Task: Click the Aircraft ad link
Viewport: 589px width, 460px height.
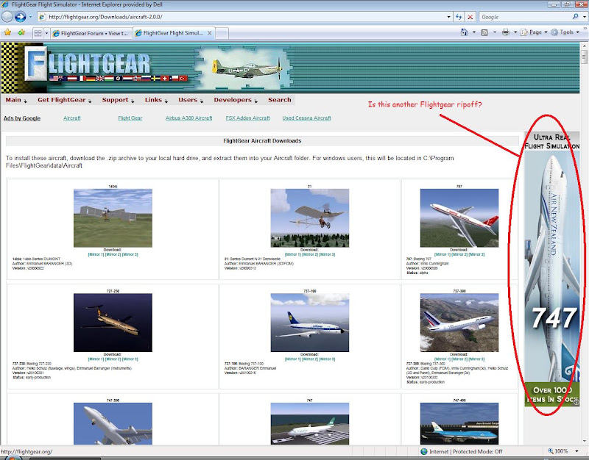Action: [71, 118]
